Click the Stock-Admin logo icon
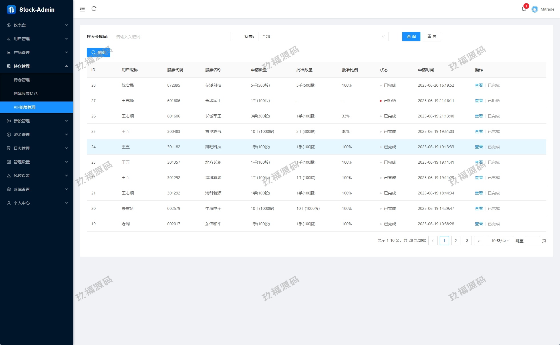 point(11,9)
